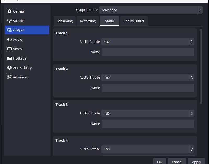Image resolution: width=209 pixels, height=164 pixels.
Task: Open Hotkeys via keyboard icon
Action: click(9, 58)
